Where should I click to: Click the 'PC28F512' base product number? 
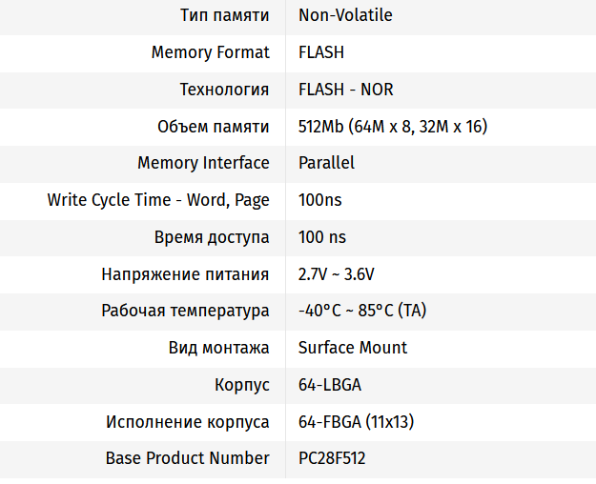(x=332, y=458)
